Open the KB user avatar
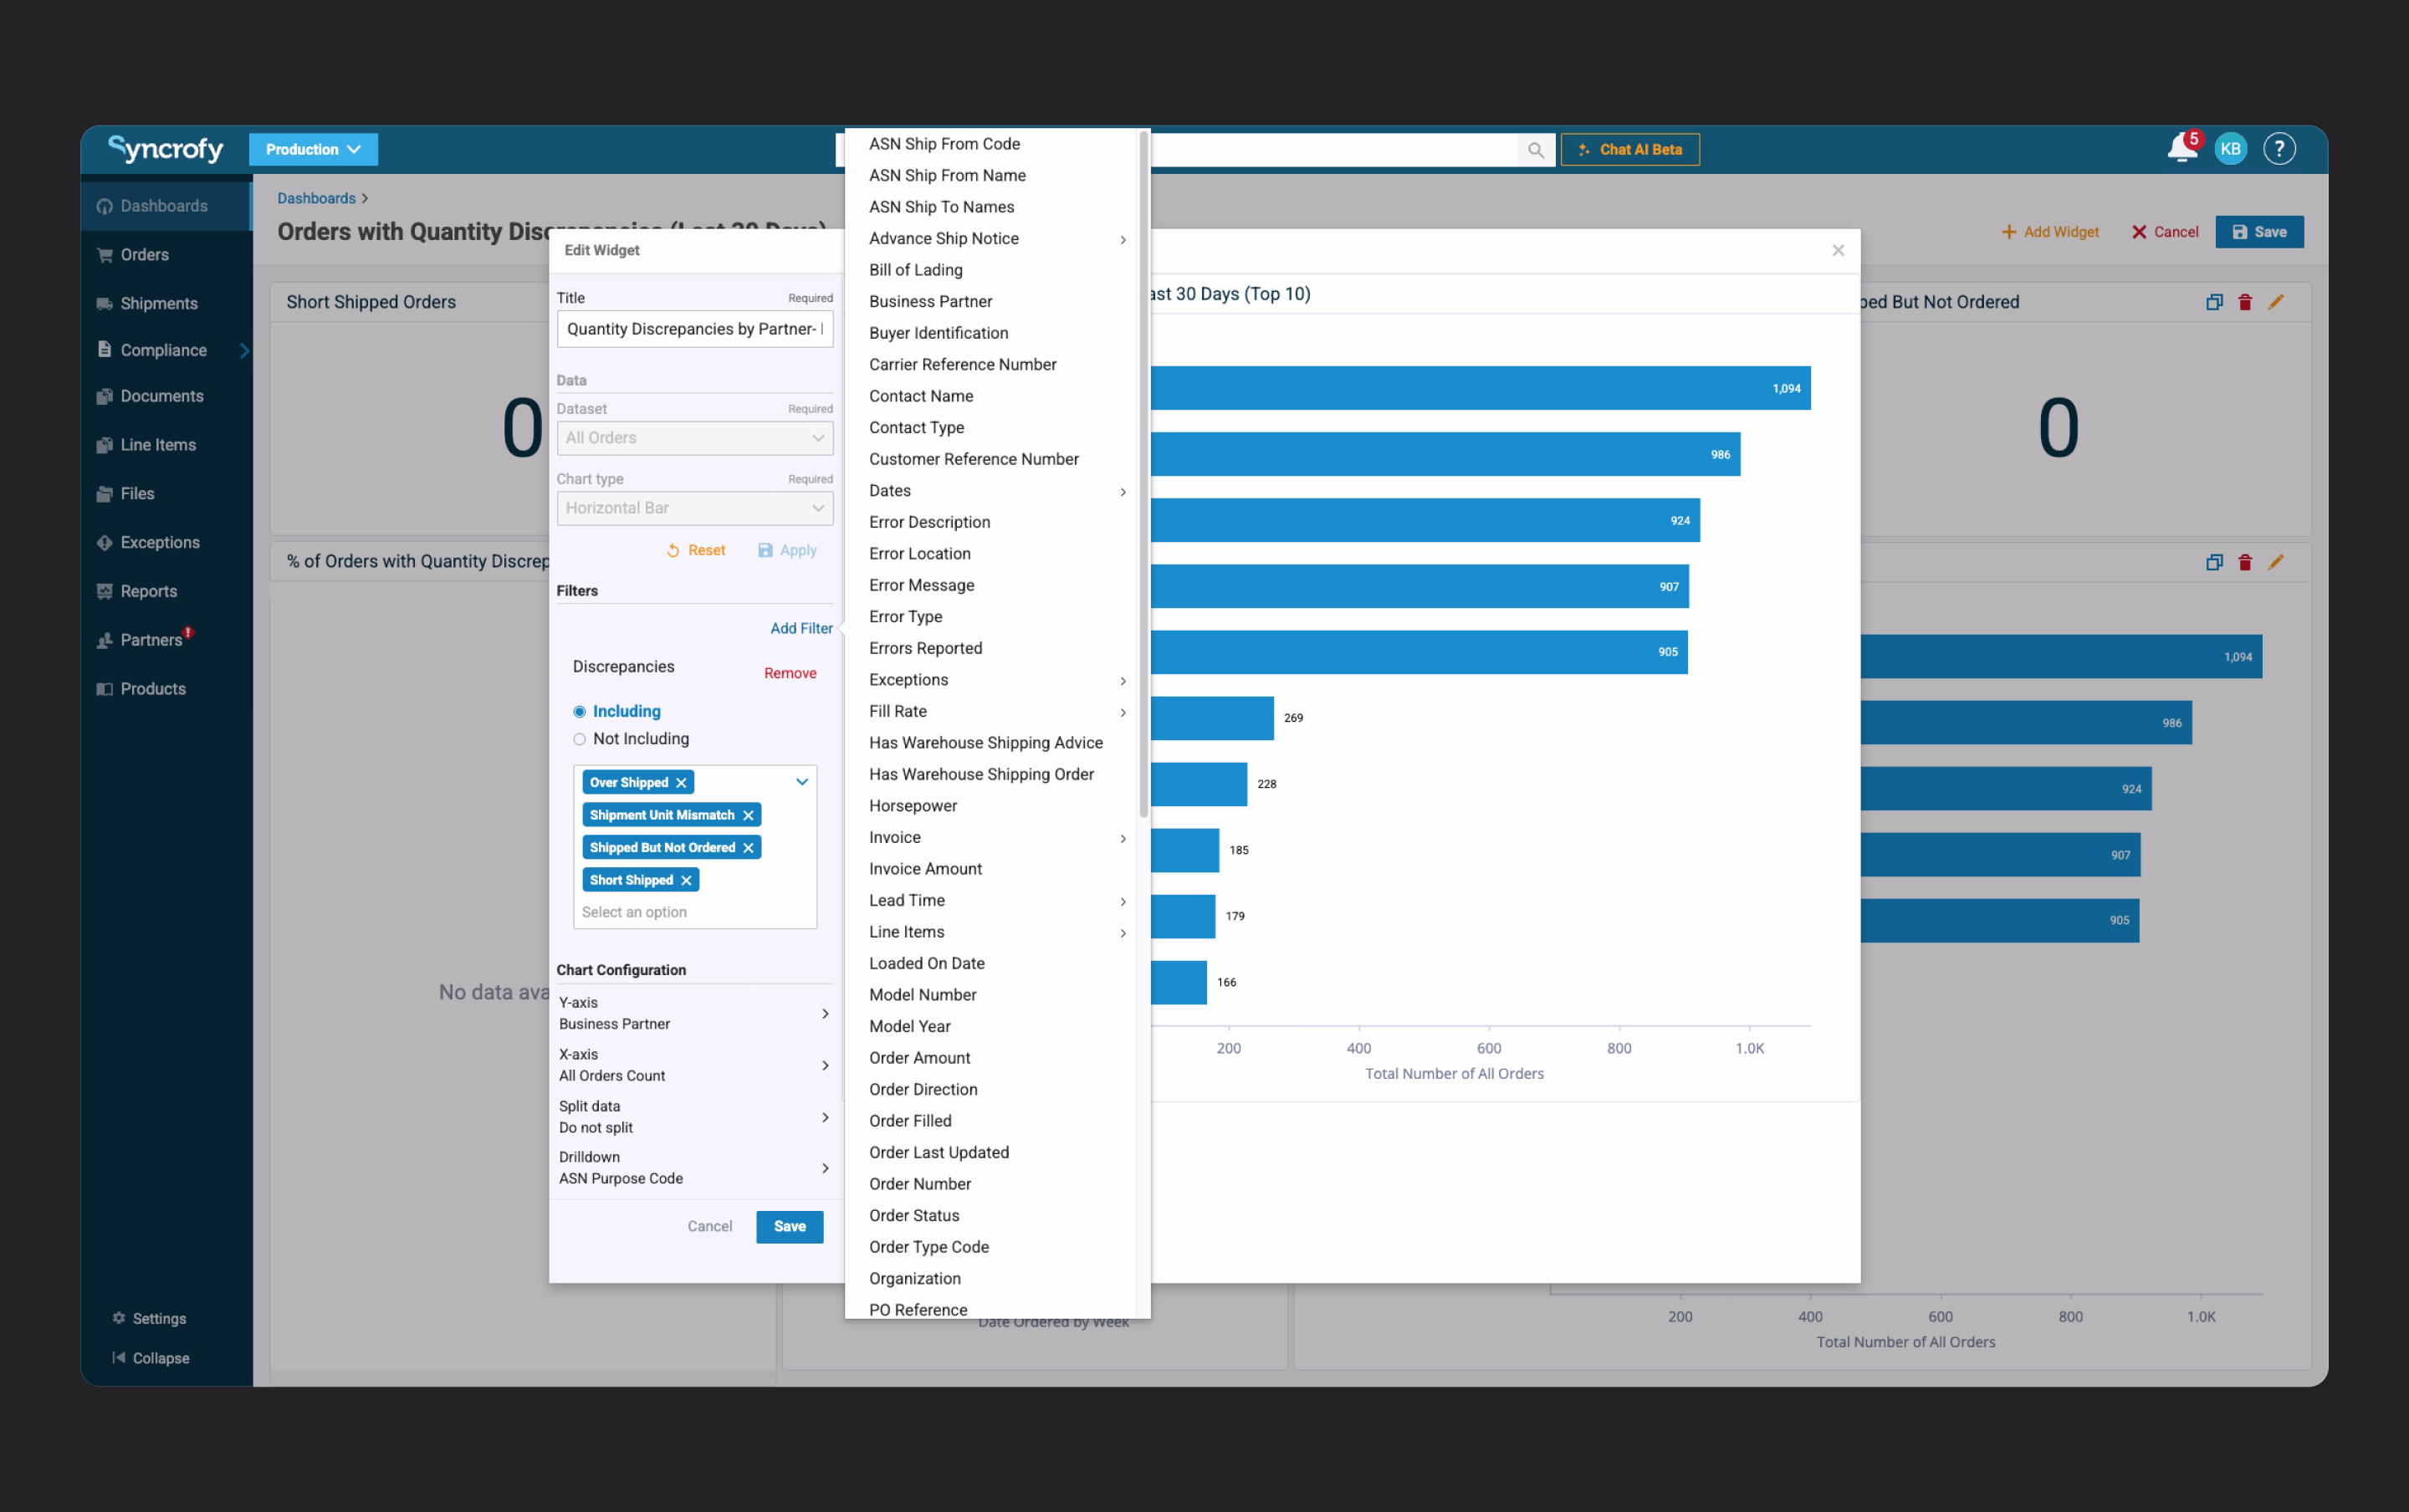The image size is (2409, 1512). [x=2230, y=149]
